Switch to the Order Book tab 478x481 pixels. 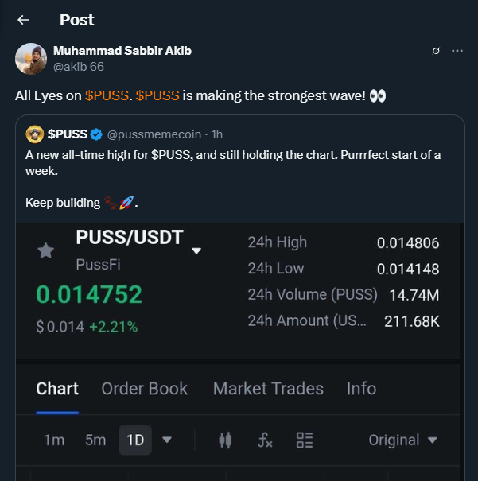(x=145, y=389)
